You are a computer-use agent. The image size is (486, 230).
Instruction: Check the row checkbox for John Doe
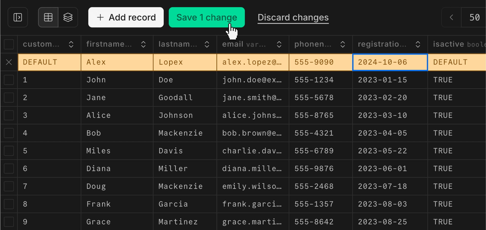[9, 80]
